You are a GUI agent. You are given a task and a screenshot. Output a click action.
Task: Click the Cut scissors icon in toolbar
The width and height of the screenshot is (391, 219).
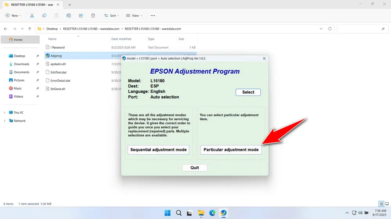32,16
